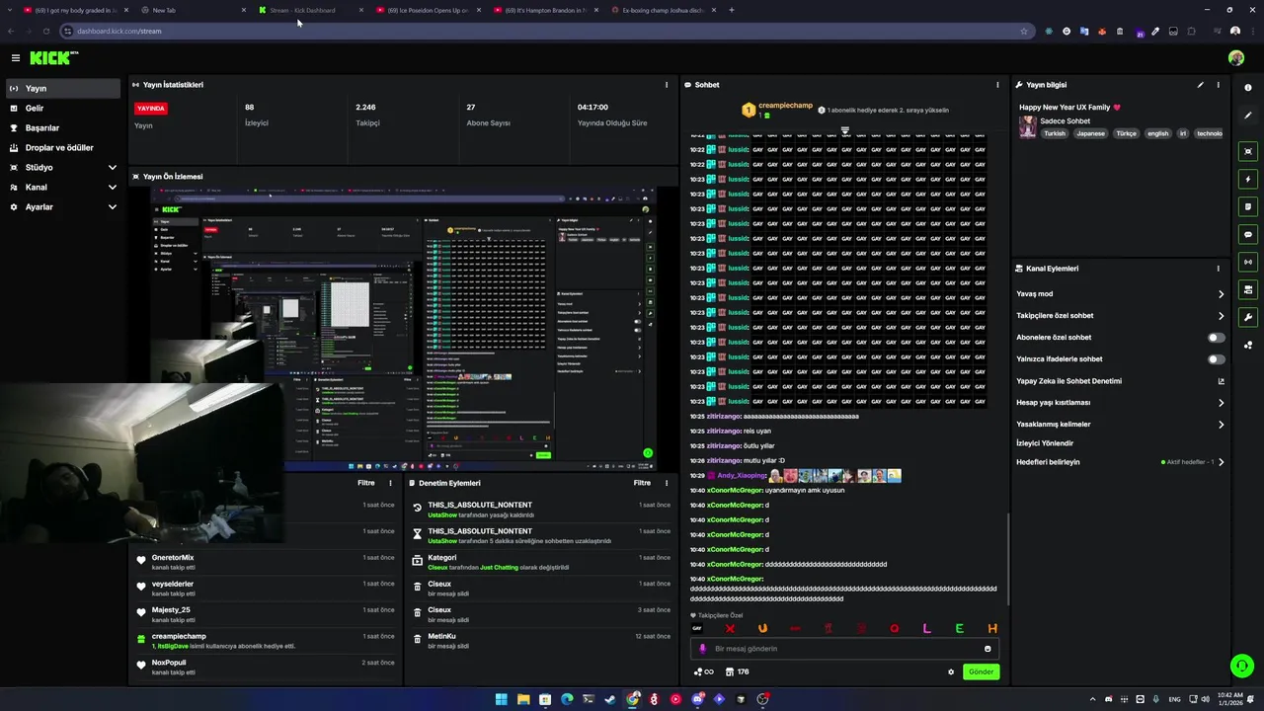This screenshot has height=711, width=1264.
Task: Open Yasaklanmış kelimeler options chevron
Action: pyautogui.click(x=1221, y=425)
